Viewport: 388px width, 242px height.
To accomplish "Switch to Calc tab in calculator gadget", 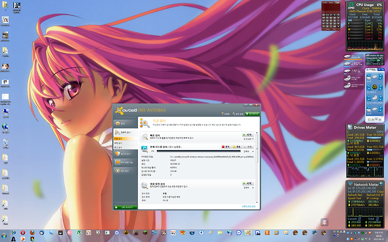I will (337, 3).
